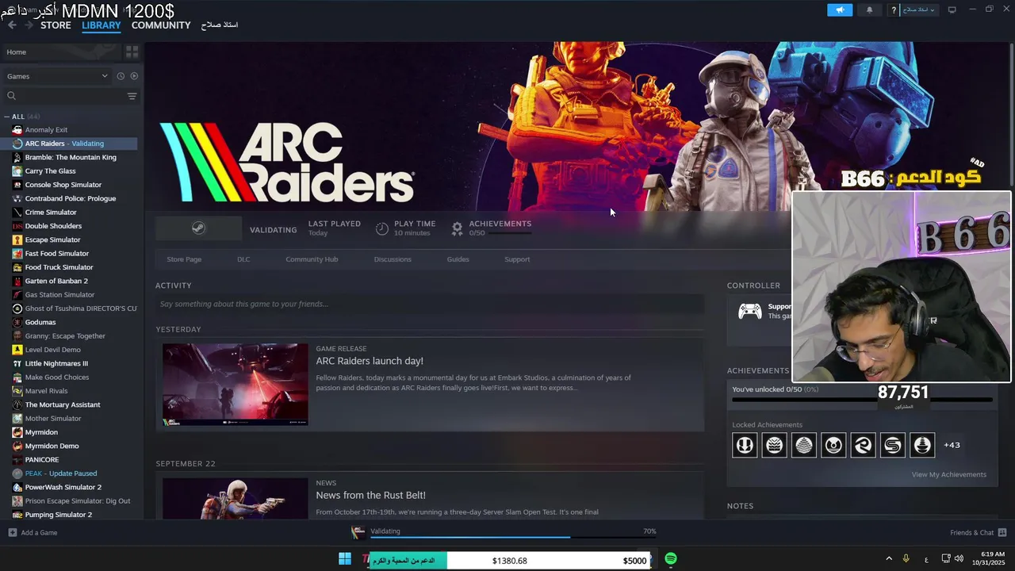This screenshot has height=571, width=1015.
Task: Select Carry The Glass
Action: 50,171
